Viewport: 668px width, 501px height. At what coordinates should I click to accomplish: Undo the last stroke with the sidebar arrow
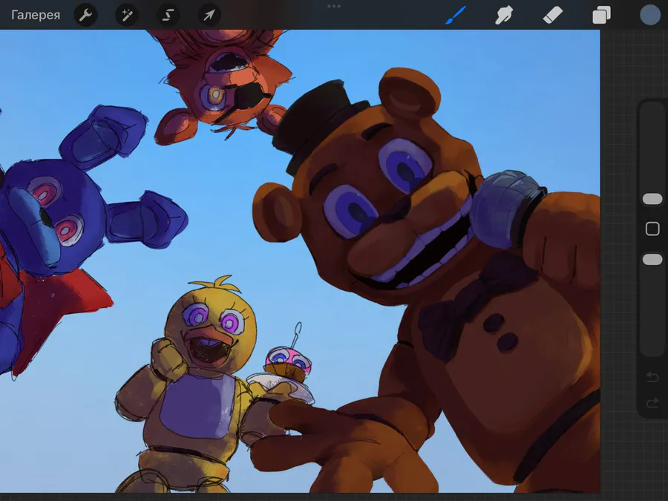[652, 376]
